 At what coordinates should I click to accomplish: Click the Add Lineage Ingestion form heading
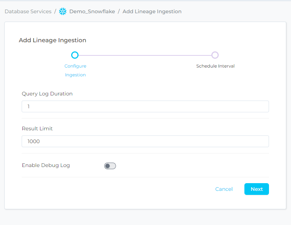tap(52, 40)
